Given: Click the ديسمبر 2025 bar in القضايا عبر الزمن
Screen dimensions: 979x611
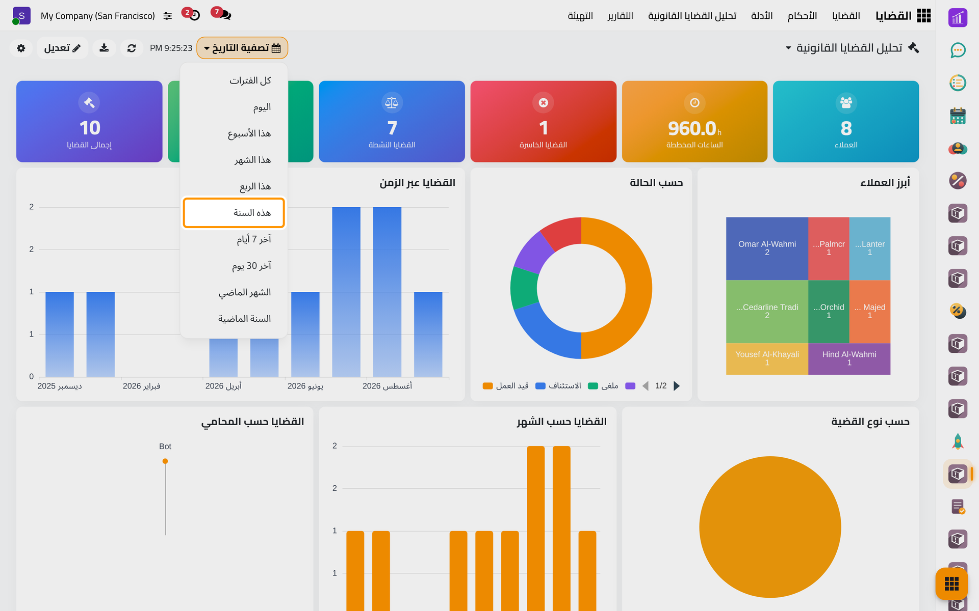Looking at the screenshot, I should pyautogui.click(x=60, y=334).
